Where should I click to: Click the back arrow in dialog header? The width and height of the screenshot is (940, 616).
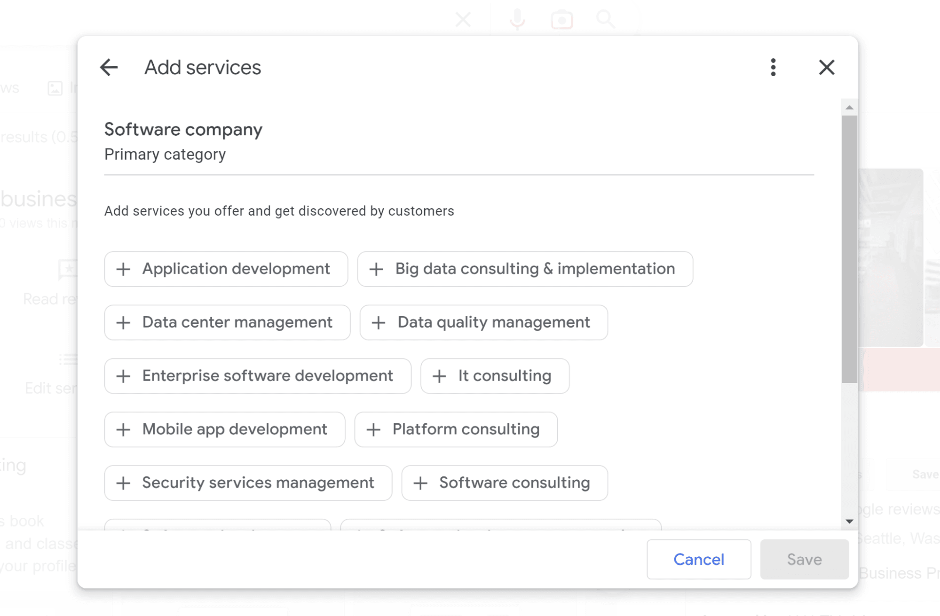pyautogui.click(x=109, y=67)
